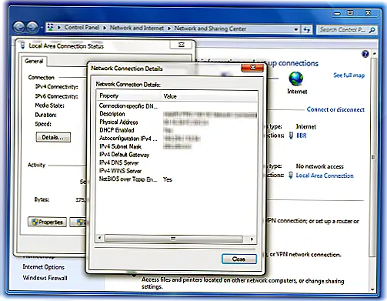
Task: Select Autoconfiguration IPv4 row
Action: (177, 139)
